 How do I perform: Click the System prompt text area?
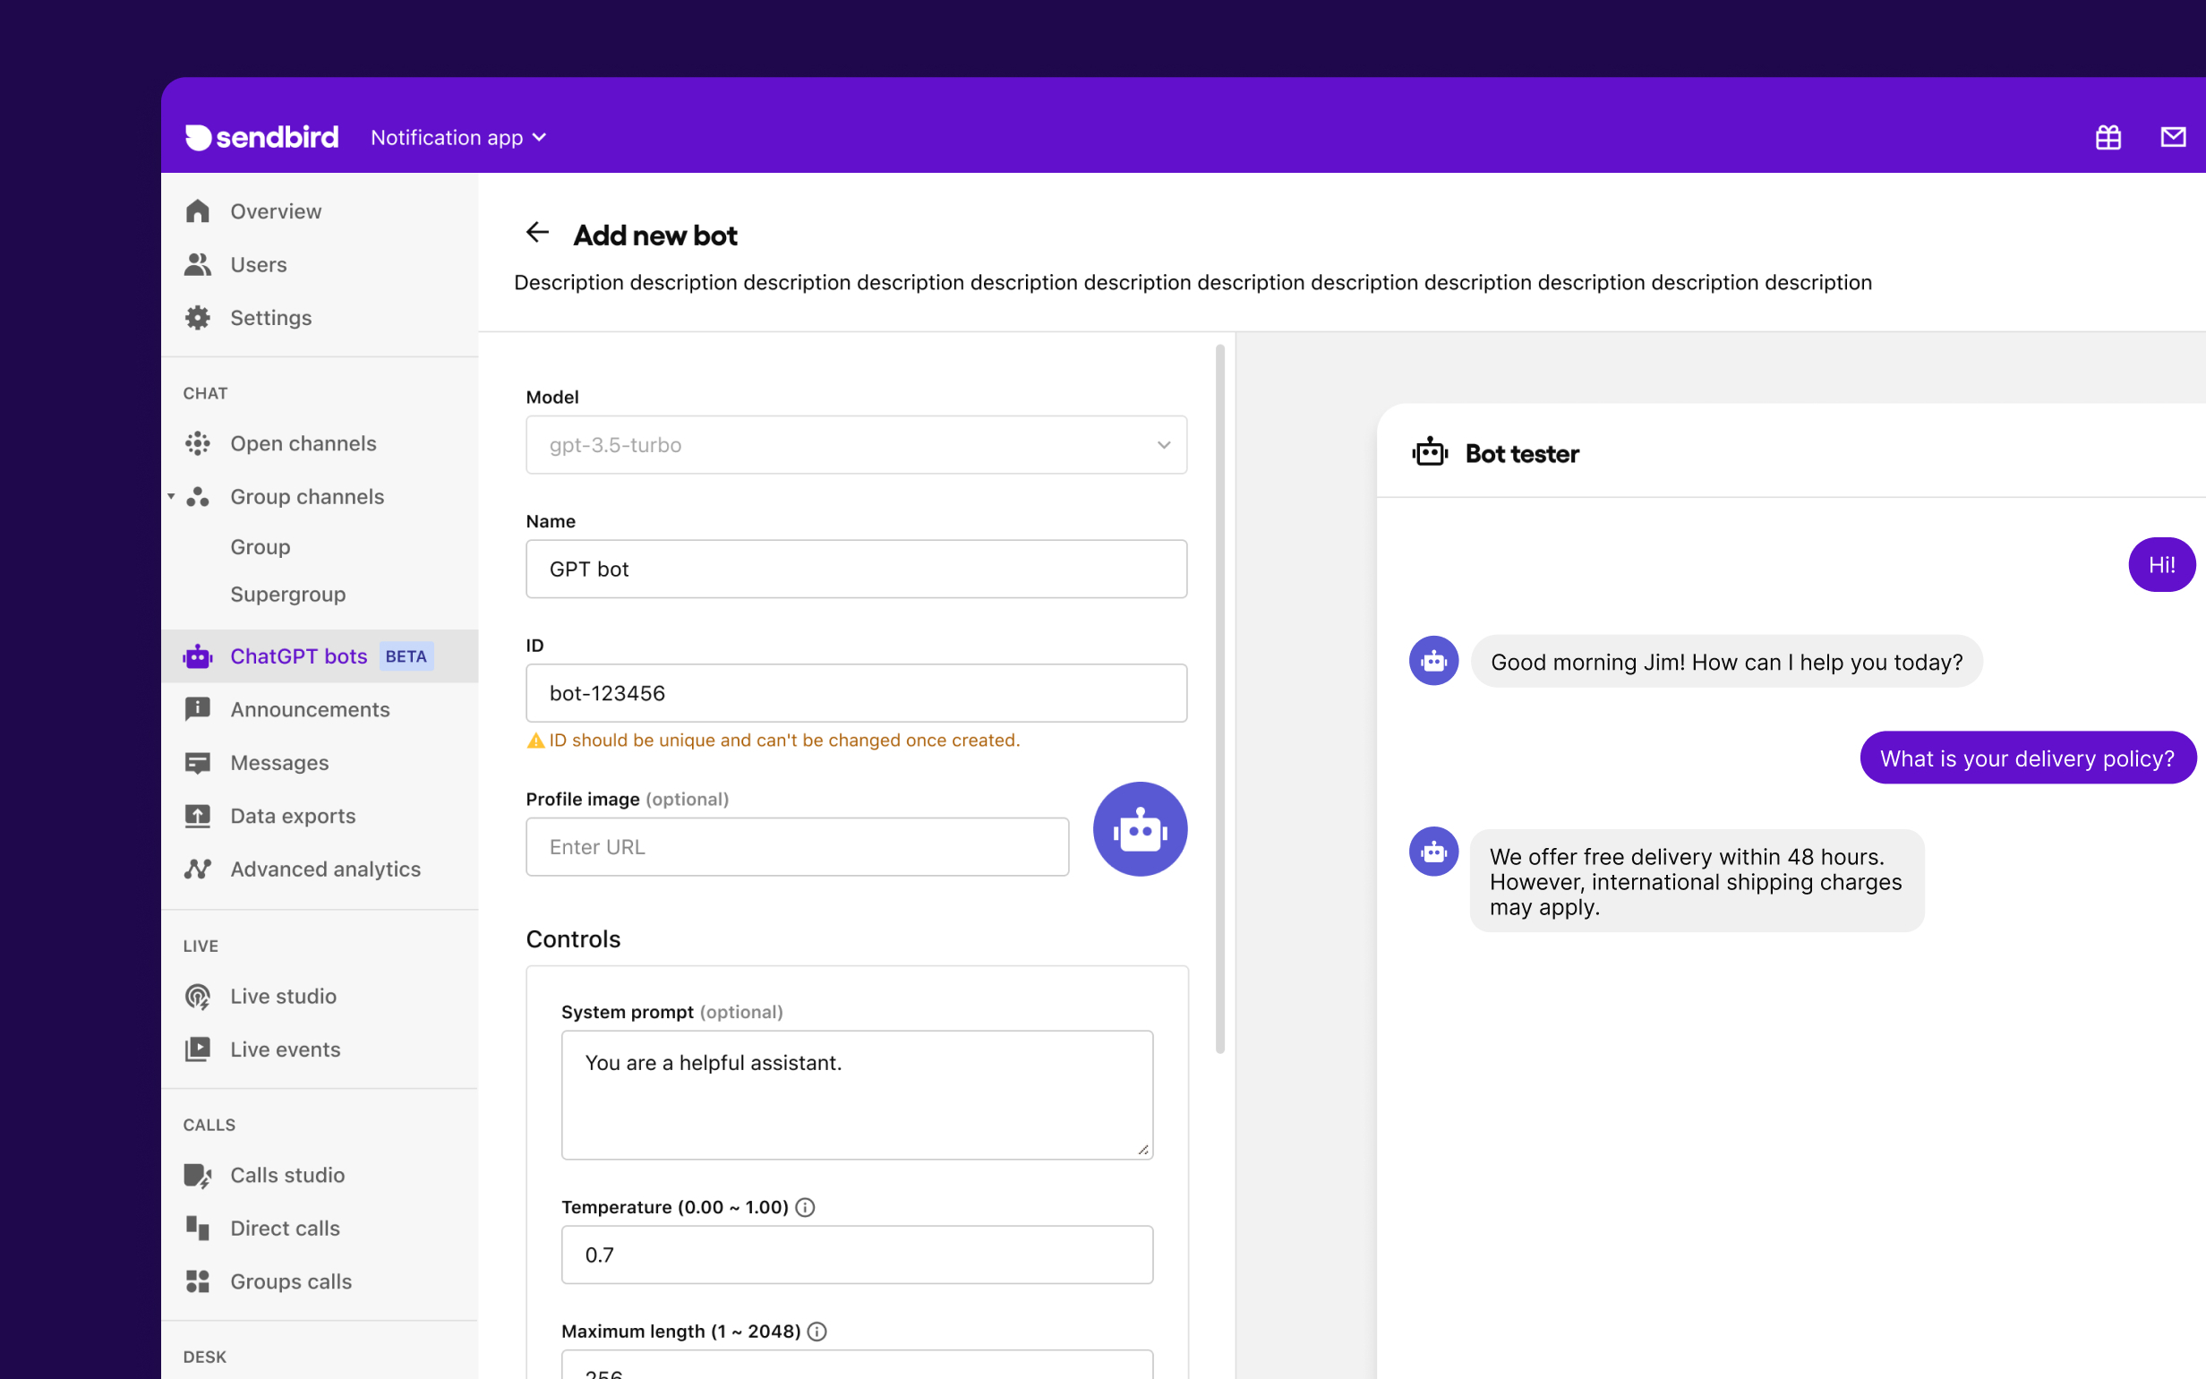[x=857, y=1094]
